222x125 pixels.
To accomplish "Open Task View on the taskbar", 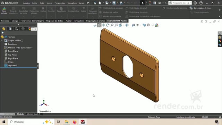I will click(x=59, y=122).
